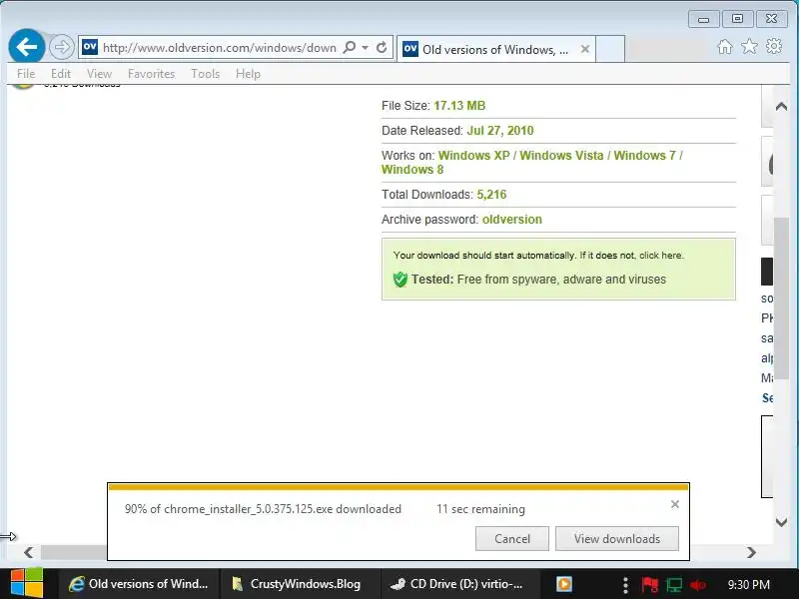Open the Tools gear icon
Screen dimensions: 799x599
[773, 46]
